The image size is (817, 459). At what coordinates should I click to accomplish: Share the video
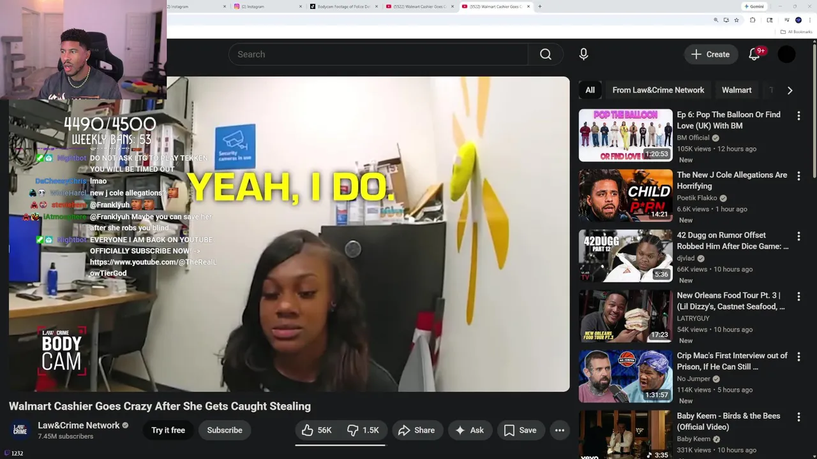[416, 430]
